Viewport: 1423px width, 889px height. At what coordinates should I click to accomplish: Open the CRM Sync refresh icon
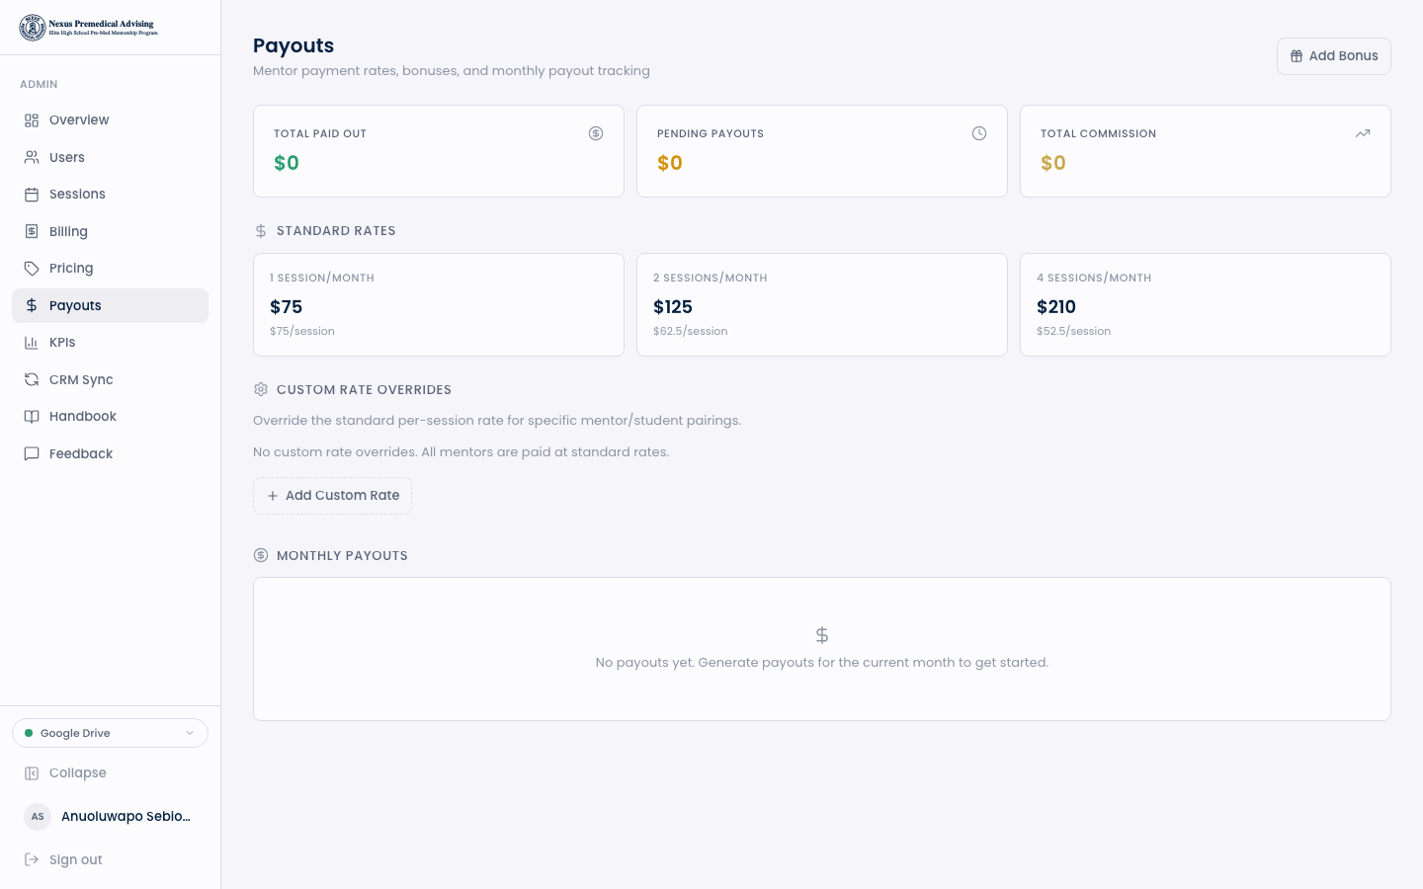[32, 379]
